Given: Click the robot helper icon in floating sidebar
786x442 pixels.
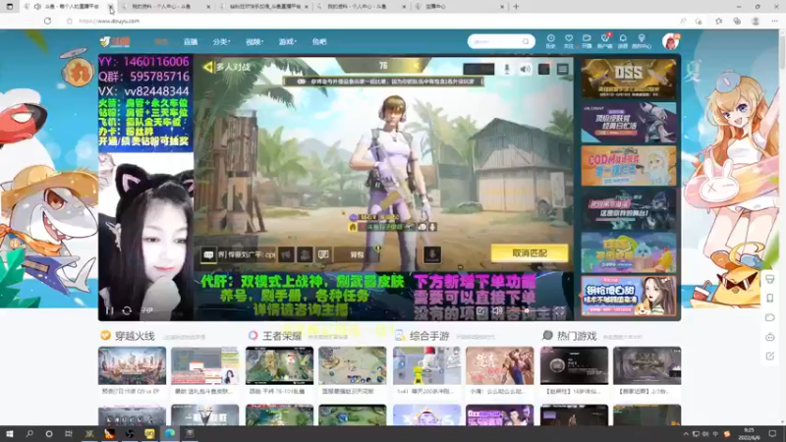Looking at the screenshot, I should click(x=770, y=337).
